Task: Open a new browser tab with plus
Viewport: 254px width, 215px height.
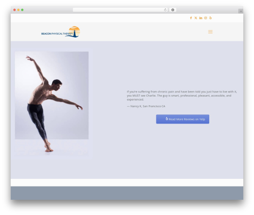Action: [x=241, y=11]
